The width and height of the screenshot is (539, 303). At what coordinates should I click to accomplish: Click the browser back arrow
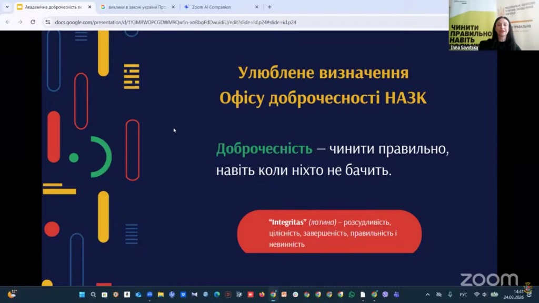[x=7, y=22]
